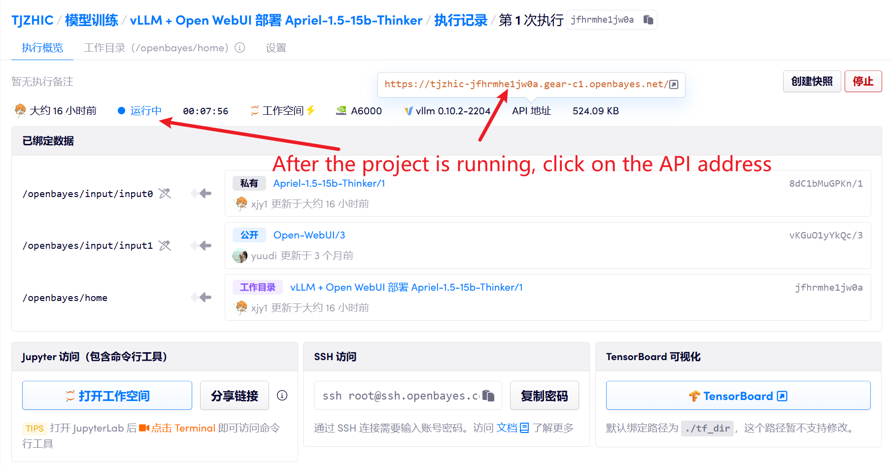Viewport: 891px width, 467px height.
Task: Open the Apriel-1.5-15b-Thinker/1 dataset link
Action: click(329, 183)
